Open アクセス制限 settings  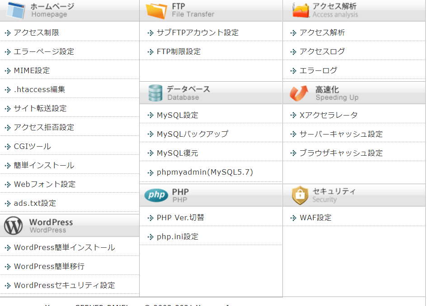tap(36, 32)
